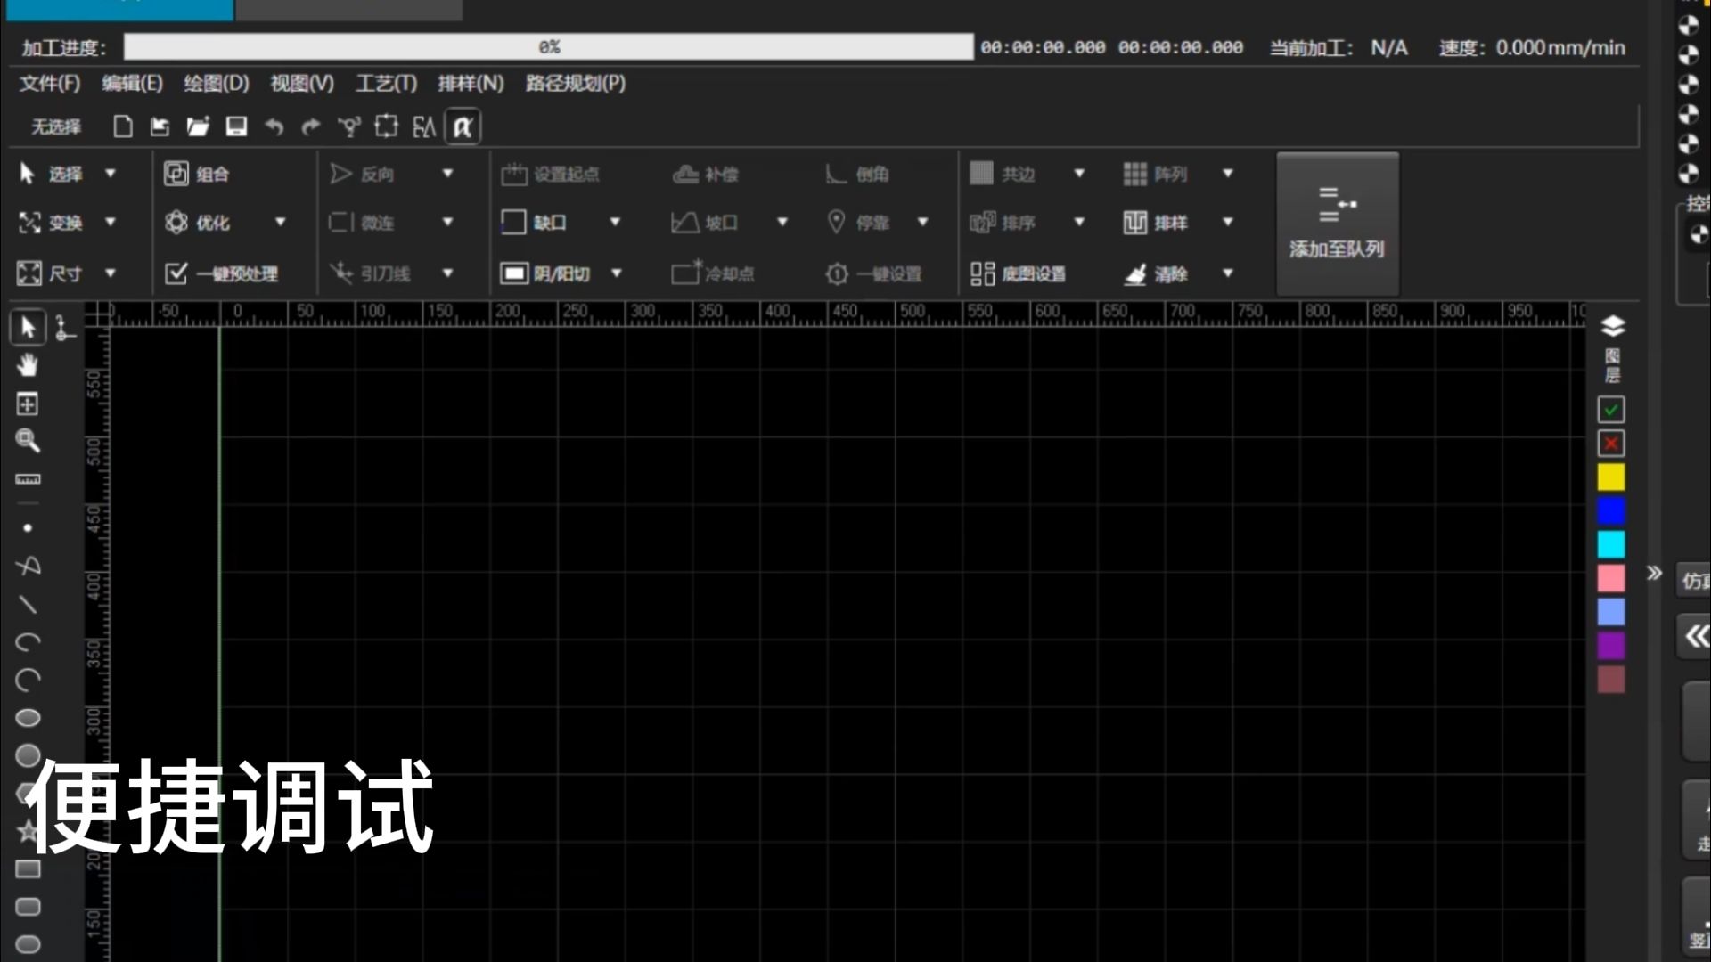Click the new file icon
Viewport: 1711px width, 962px height.
(123, 126)
